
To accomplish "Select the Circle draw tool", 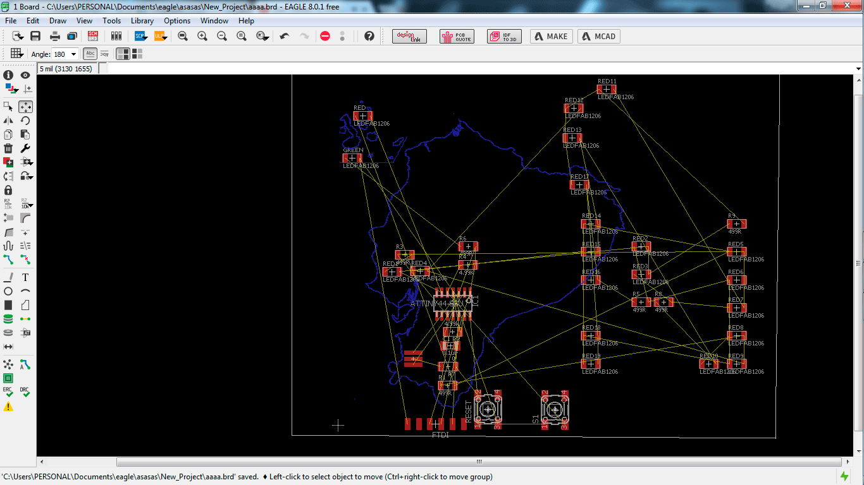I will pyautogui.click(x=8, y=291).
